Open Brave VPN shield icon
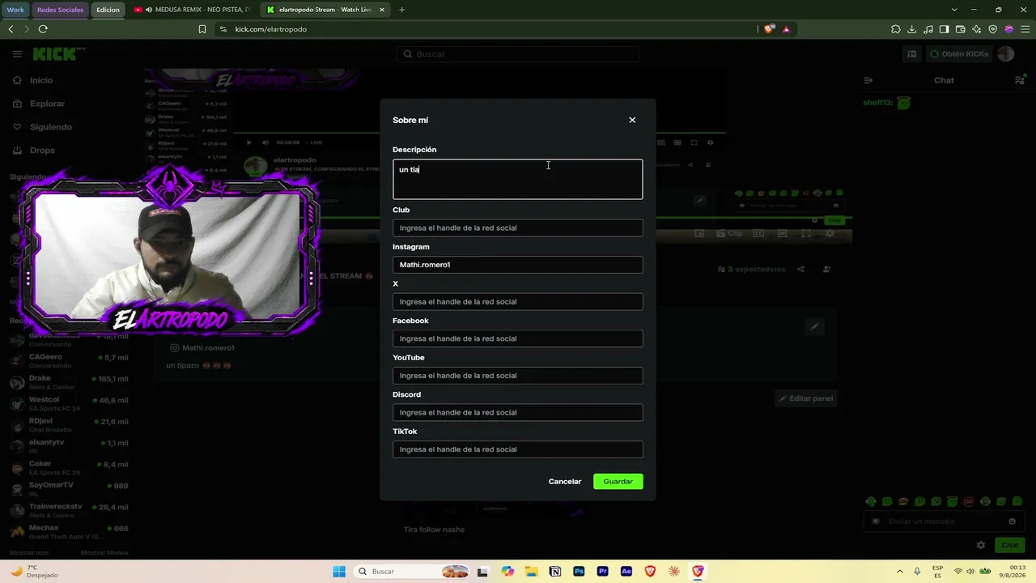 click(992, 29)
